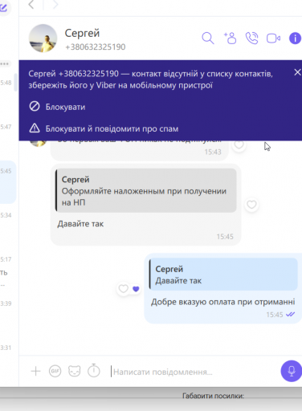Open chat info panel icon
The width and height of the screenshot is (302, 411).
[x=295, y=38]
